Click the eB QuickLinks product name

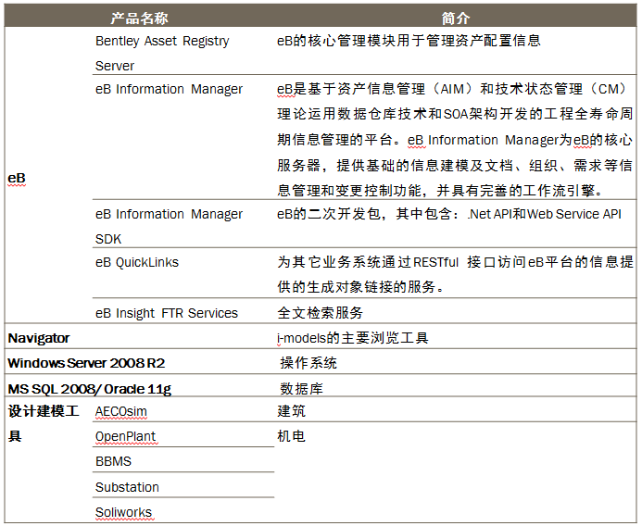click(137, 263)
